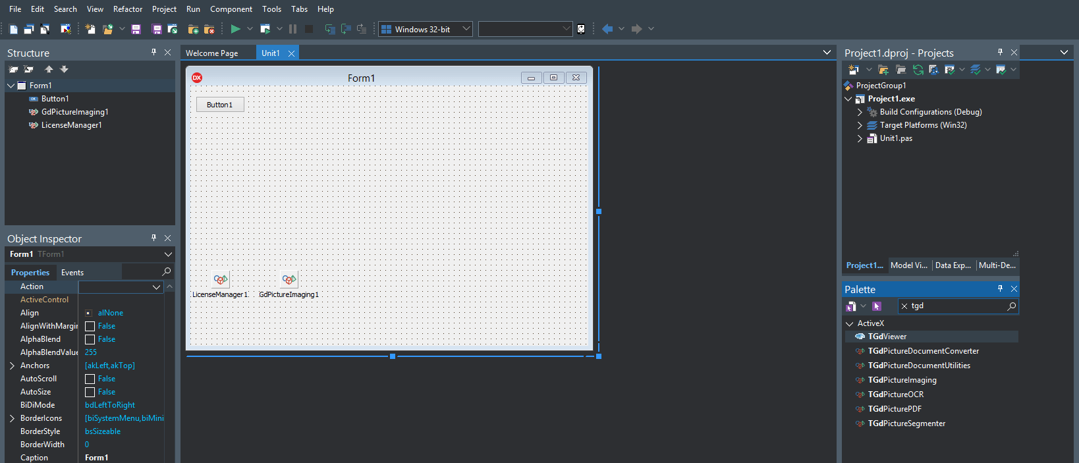Click the Move Up arrow in Structure panel
The image size is (1079, 463).
(49, 69)
